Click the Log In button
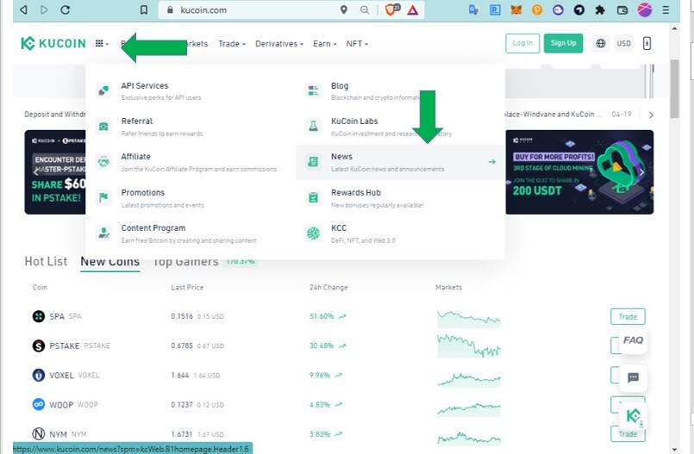 click(x=522, y=43)
